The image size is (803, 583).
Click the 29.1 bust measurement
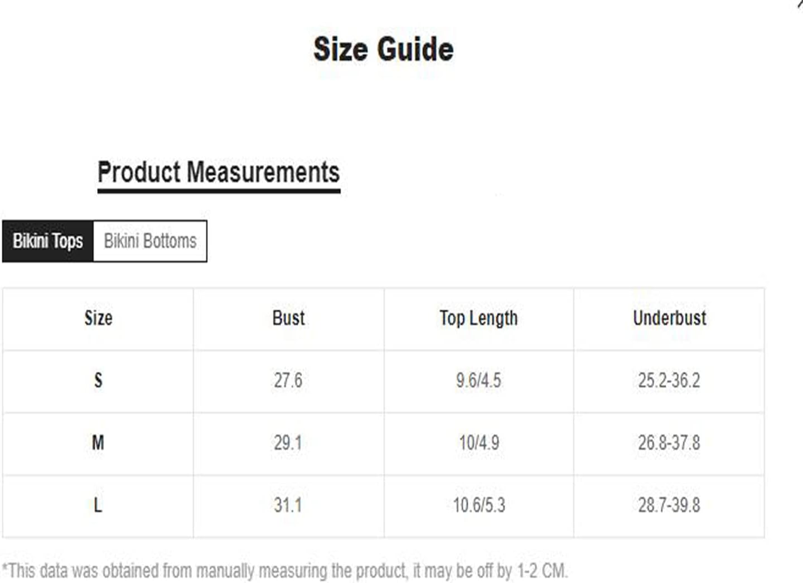pyautogui.click(x=288, y=443)
